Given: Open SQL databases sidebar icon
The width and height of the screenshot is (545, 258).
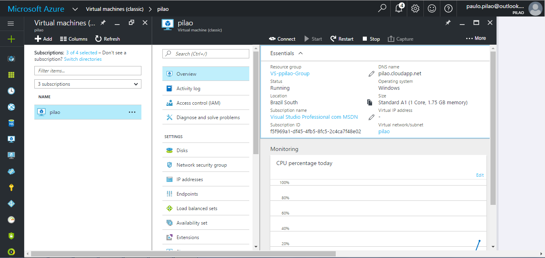Looking at the screenshot, I should tap(11, 123).
